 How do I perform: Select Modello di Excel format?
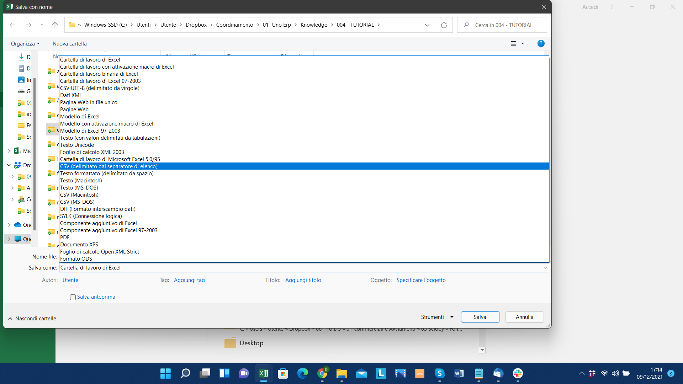tap(304, 117)
